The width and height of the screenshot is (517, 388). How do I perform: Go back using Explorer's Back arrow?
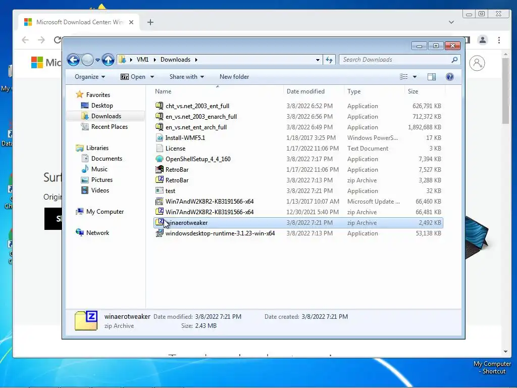pyautogui.click(x=73, y=60)
